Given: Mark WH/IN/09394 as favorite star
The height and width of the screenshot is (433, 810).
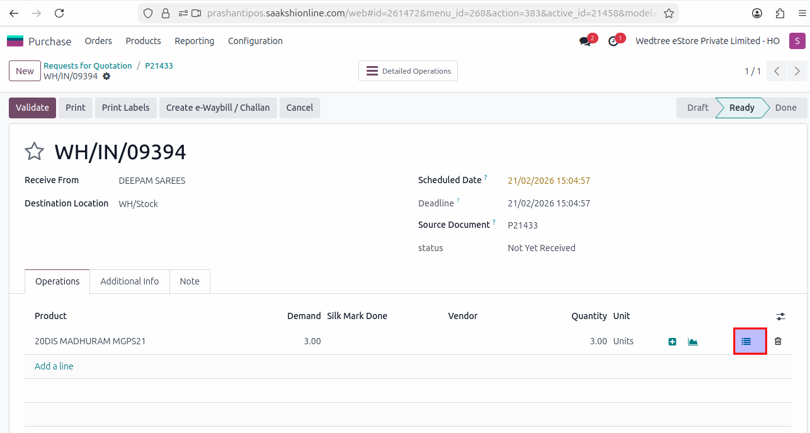Looking at the screenshot, I should 34,152.
